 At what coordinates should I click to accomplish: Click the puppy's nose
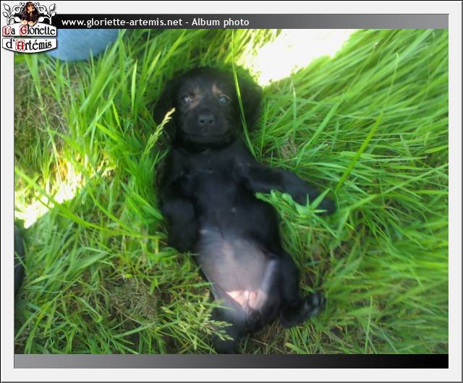click(x=205, y=119)
